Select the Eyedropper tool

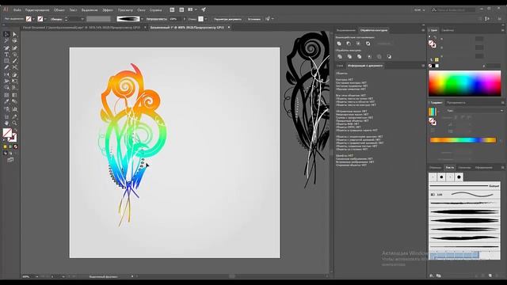6,102
